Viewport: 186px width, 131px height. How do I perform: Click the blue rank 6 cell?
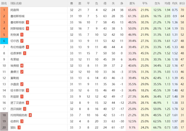[4, 41]
